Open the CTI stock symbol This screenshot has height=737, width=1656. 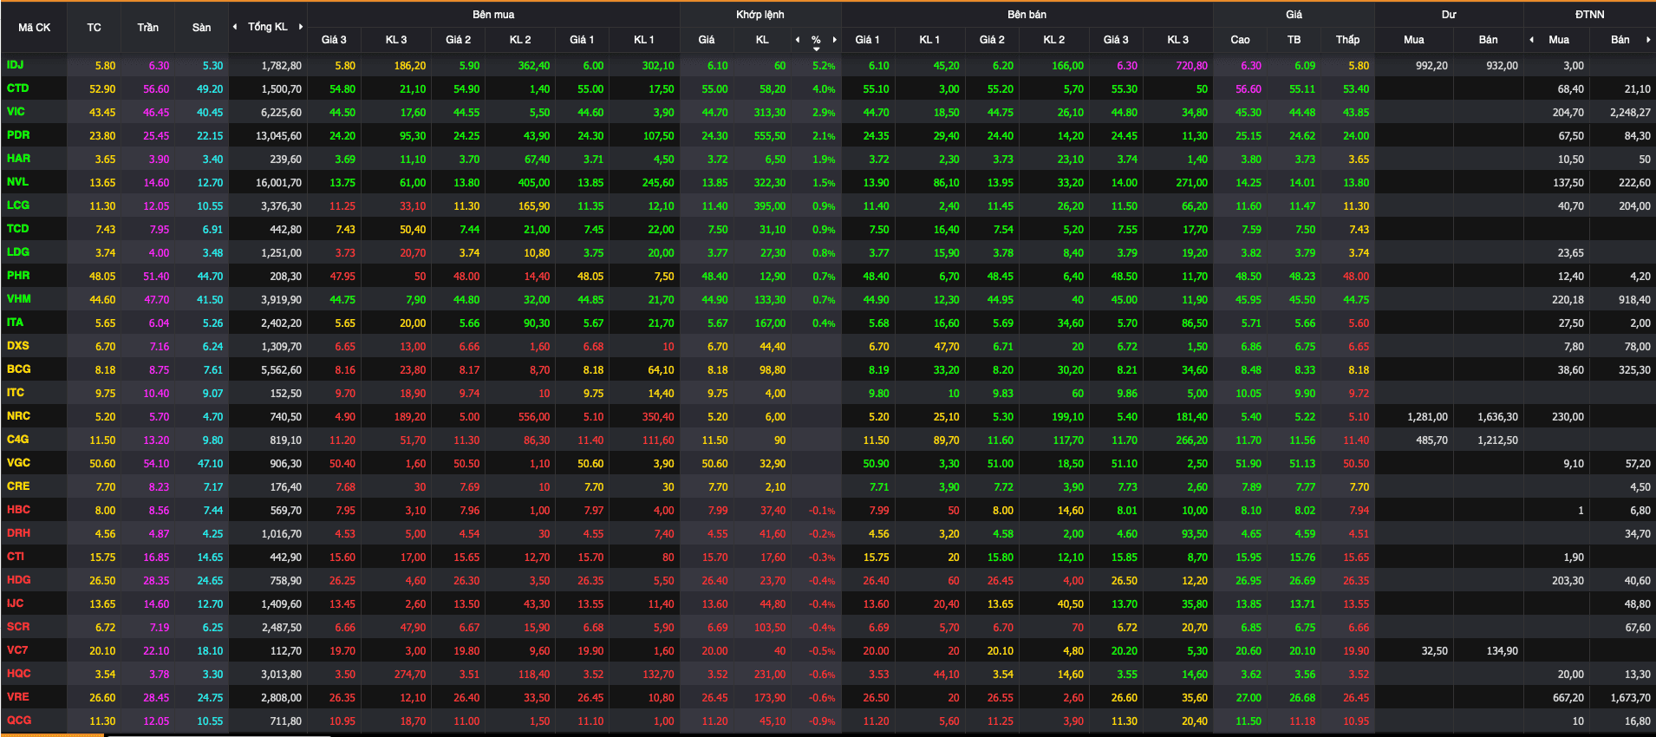[x=16, y=557]
